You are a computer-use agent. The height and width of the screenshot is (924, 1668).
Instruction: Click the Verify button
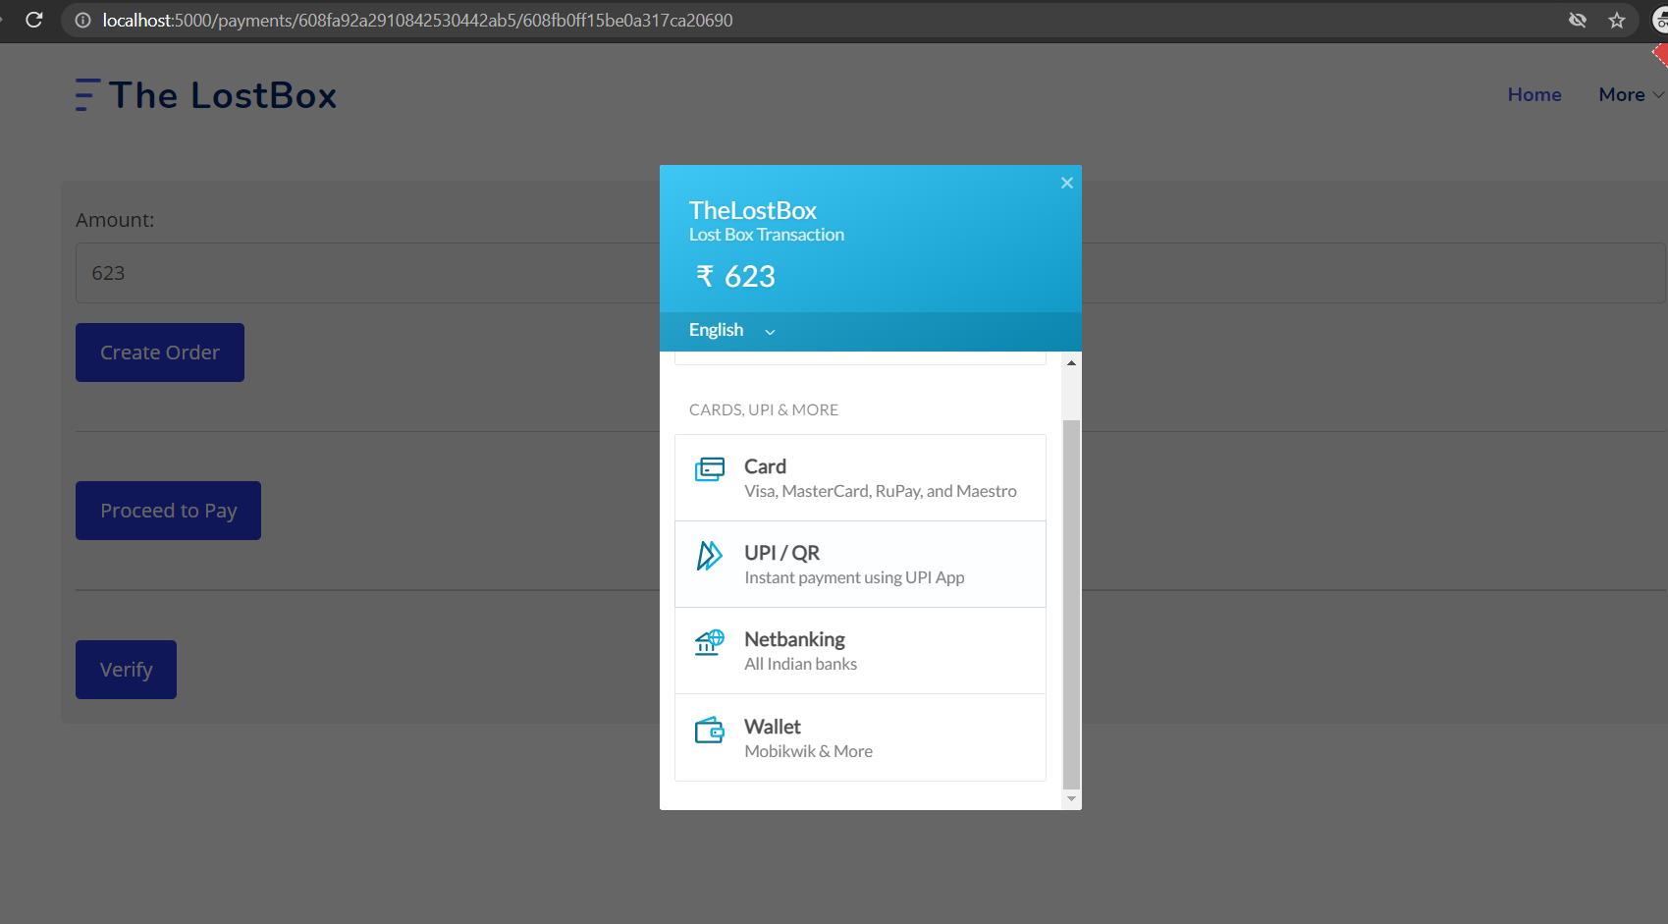pyautogui.click(x=126, y=670)
